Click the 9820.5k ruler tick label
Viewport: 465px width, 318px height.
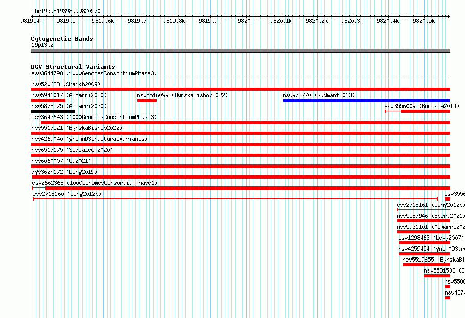424,21
